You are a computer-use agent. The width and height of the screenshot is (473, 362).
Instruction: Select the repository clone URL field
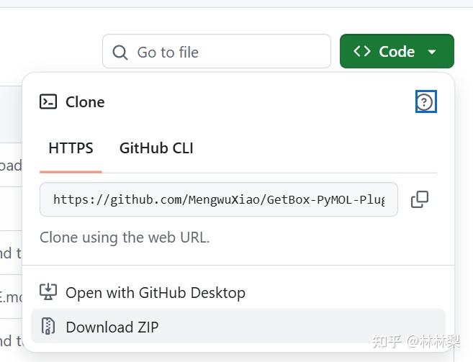218,199
